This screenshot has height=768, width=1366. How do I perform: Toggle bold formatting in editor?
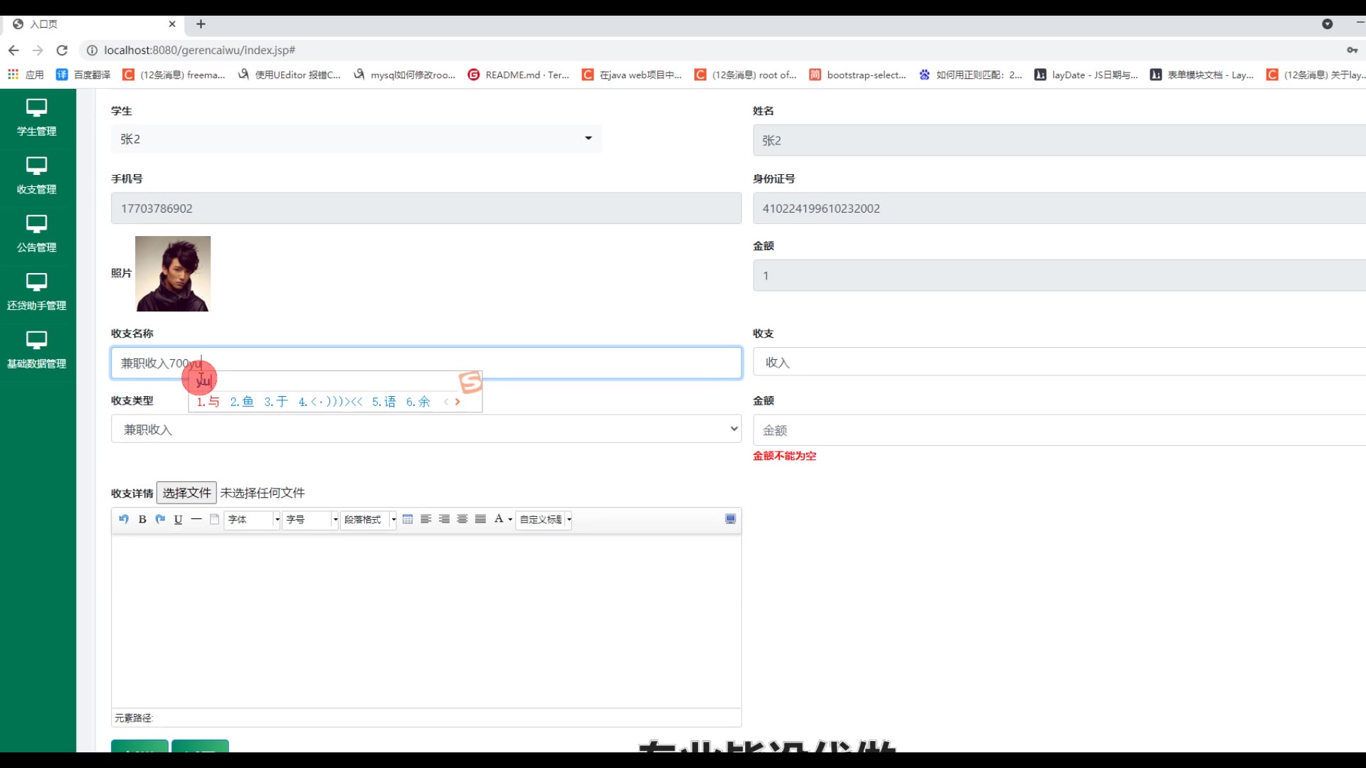coord(142,519)
